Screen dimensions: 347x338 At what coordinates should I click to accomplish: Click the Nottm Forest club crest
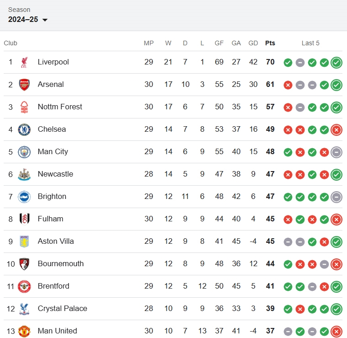tap(24, 107)
